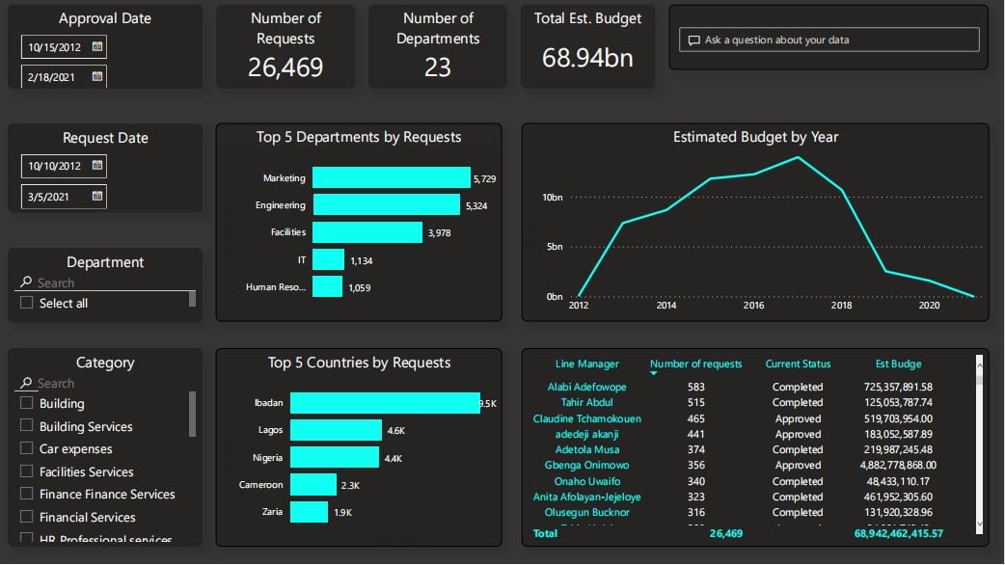Click the magnifier icon in Category slicer
The image size is (1005, 565).
coord(26,383)
